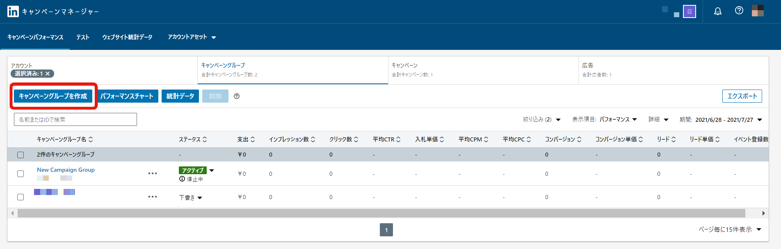Click the エクスポート button
This screenshot has width=781, height=249.
point(742,96)
